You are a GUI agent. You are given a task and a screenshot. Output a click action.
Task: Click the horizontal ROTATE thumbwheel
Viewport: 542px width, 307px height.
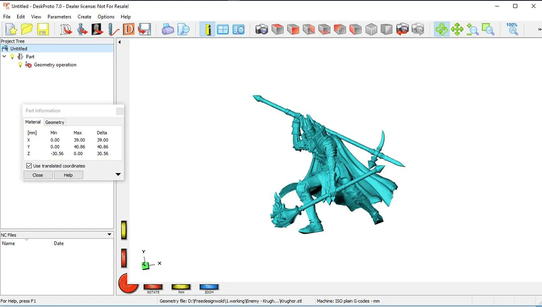tap(153, 286)
